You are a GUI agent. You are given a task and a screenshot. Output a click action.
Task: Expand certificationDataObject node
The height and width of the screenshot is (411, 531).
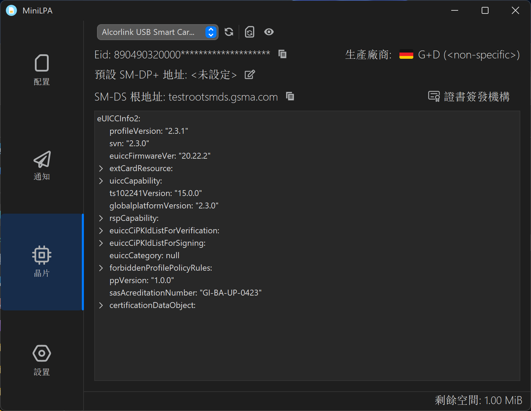coord(101,305)
